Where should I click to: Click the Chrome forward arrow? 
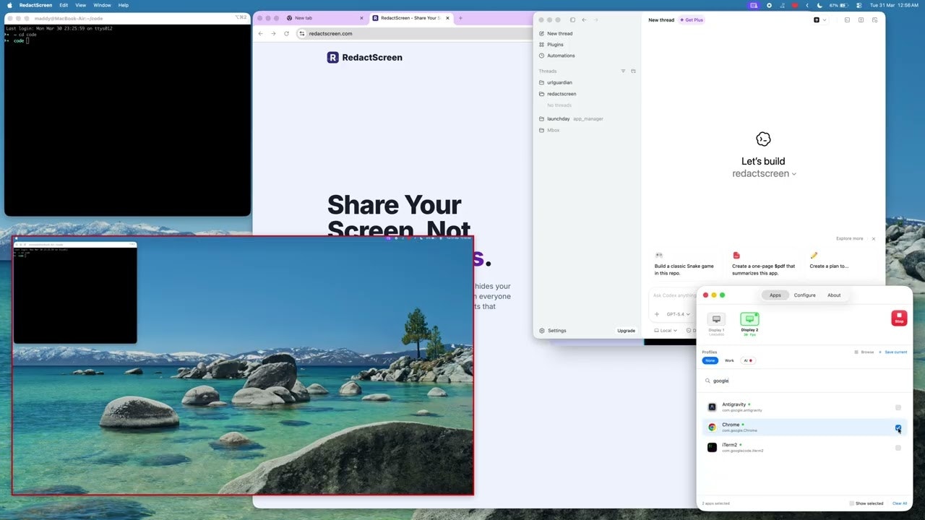coord(273,33)
